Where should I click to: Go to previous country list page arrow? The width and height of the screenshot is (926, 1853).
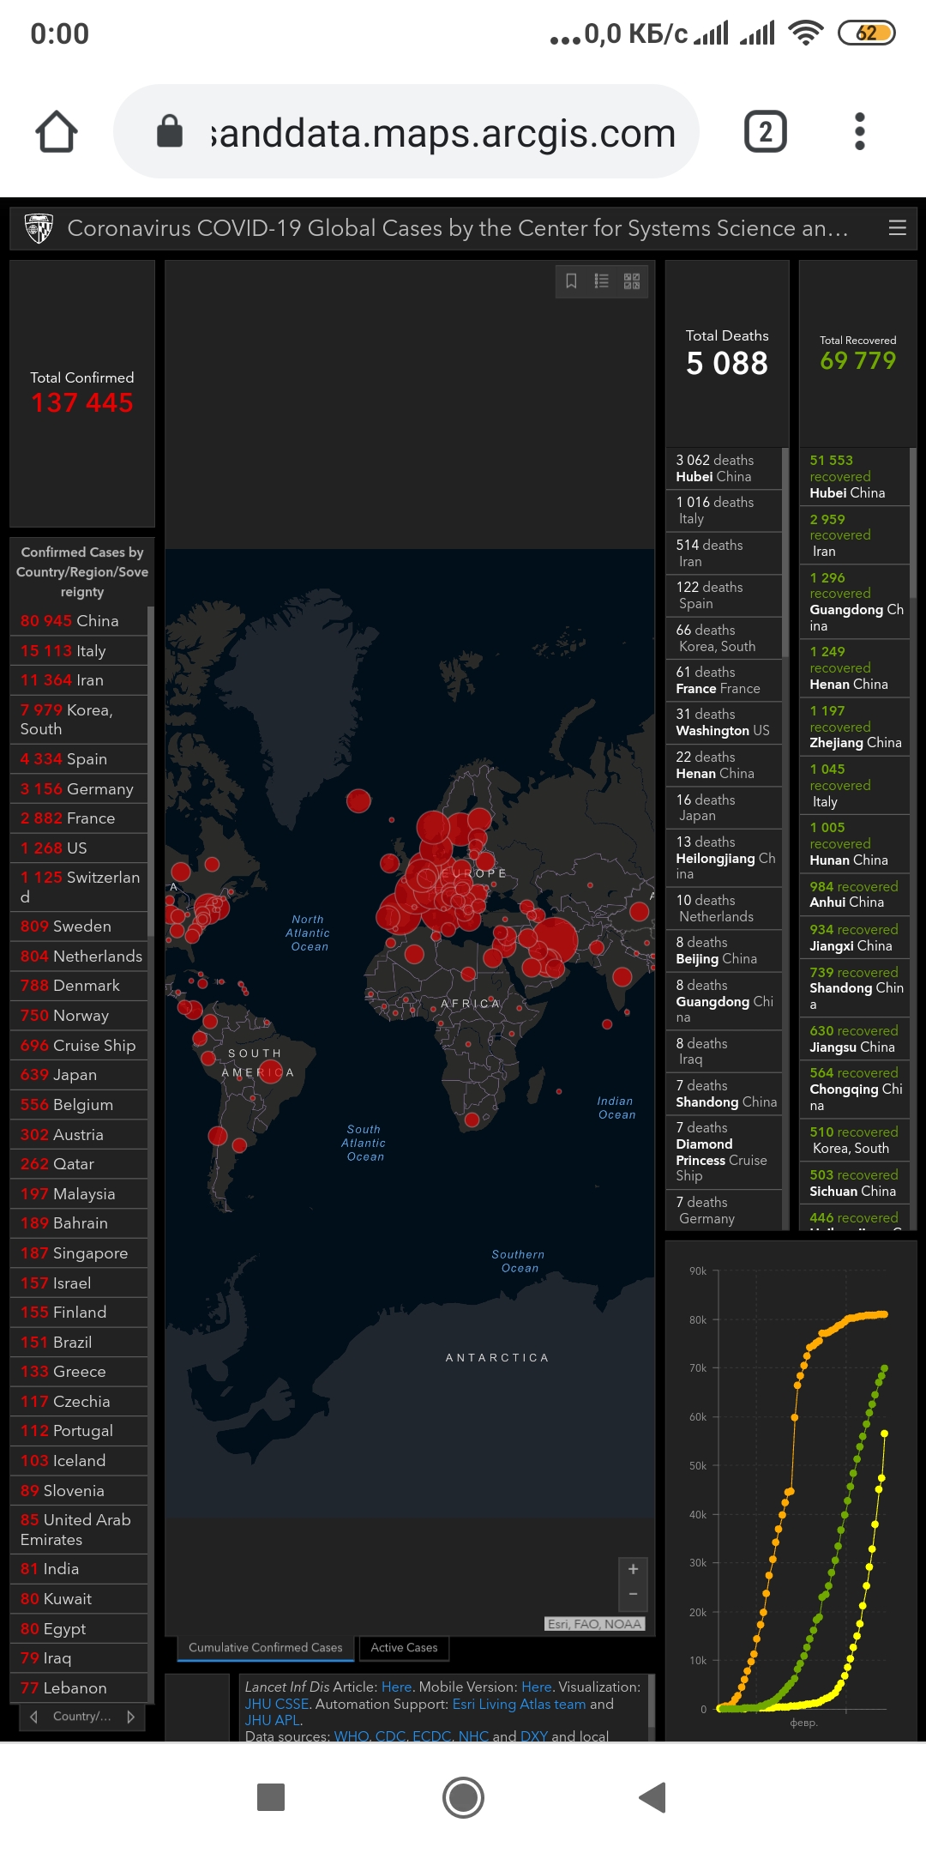pyautogui.click(x=33, y=1717)
